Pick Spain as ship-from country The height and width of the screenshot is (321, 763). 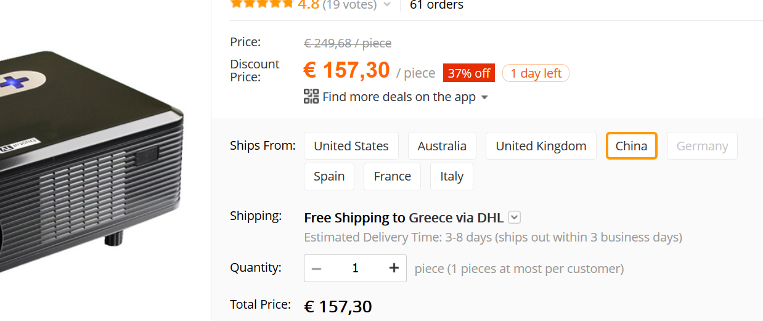329,176
